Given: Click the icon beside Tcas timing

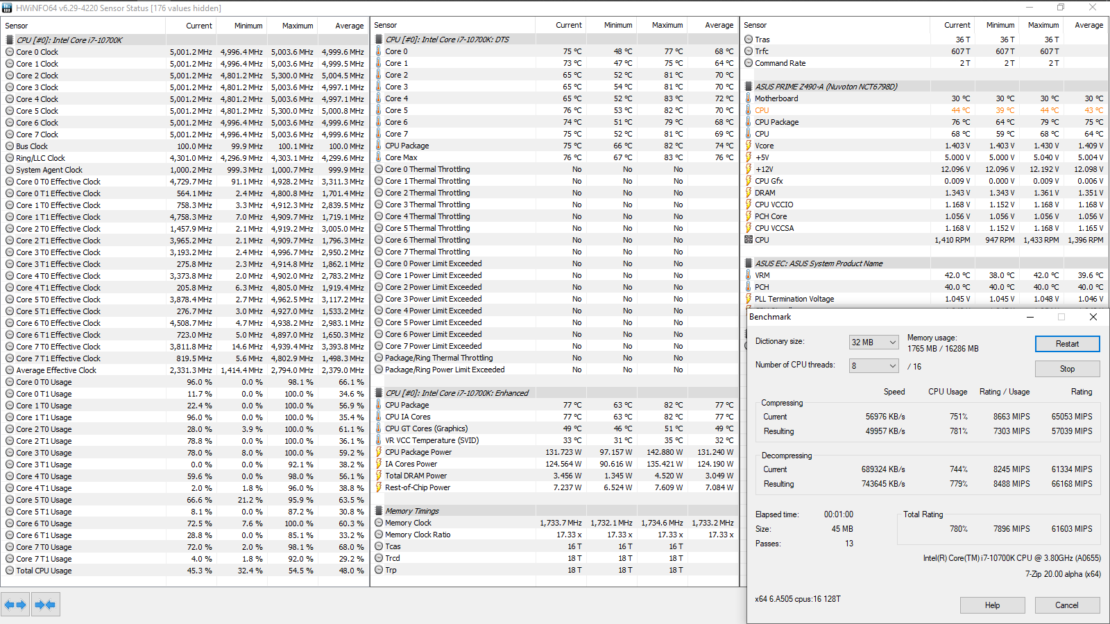Looking at the screenshot, I should tap(379, 546).
